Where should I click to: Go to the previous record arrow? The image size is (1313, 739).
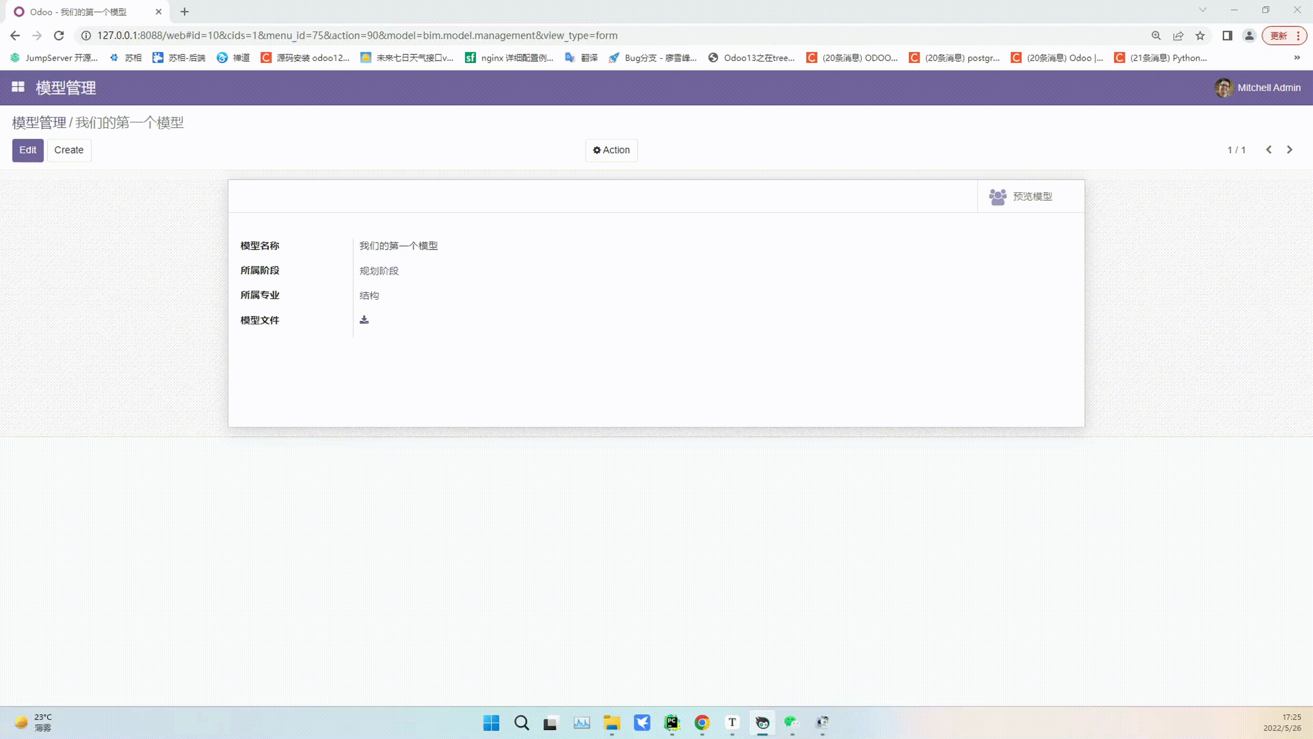[x=1269, y=150]
